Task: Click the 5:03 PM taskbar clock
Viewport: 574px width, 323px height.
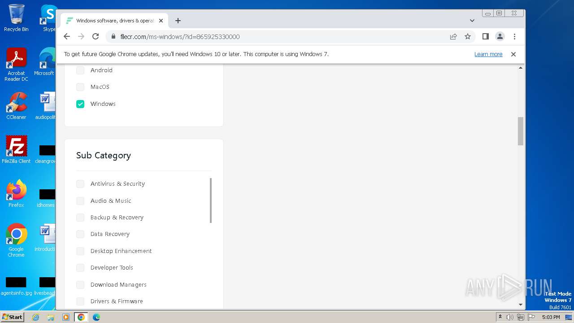Action: 551,317
